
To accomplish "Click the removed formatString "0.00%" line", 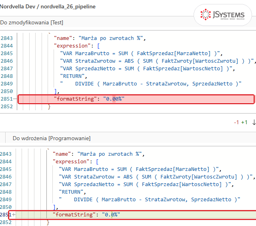I will pyautogui.click(x=136, y=99).
